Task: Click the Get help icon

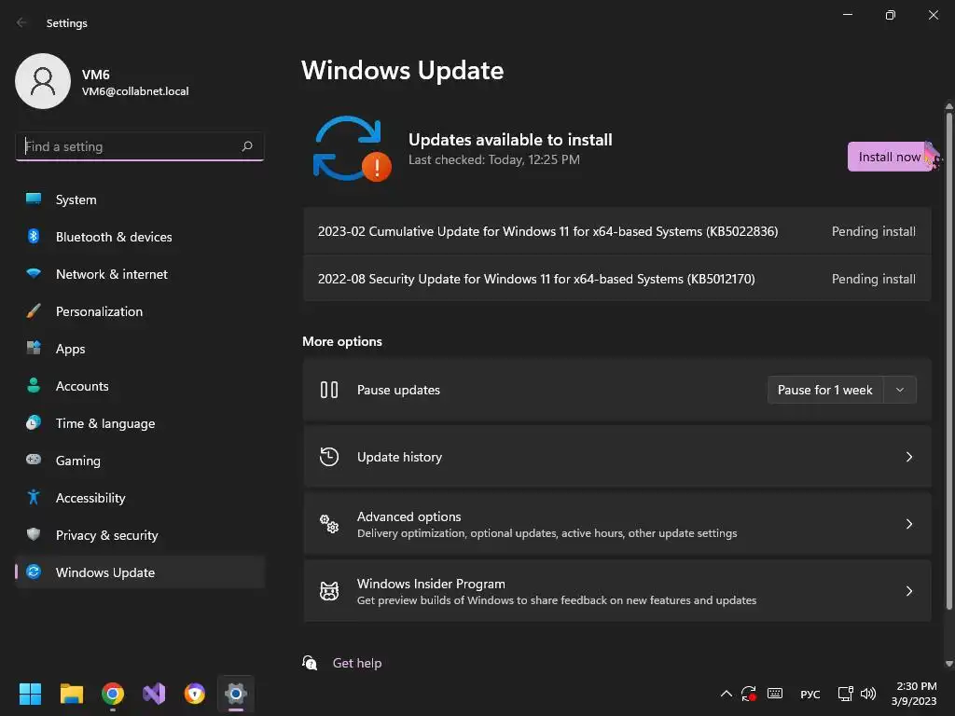Action: tap(310, 663)
